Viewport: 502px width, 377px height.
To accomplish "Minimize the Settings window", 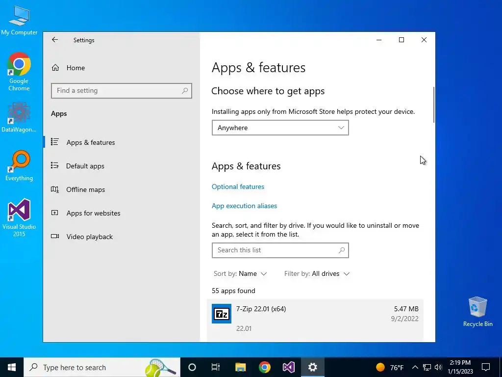I will click(x=379, y=40).
